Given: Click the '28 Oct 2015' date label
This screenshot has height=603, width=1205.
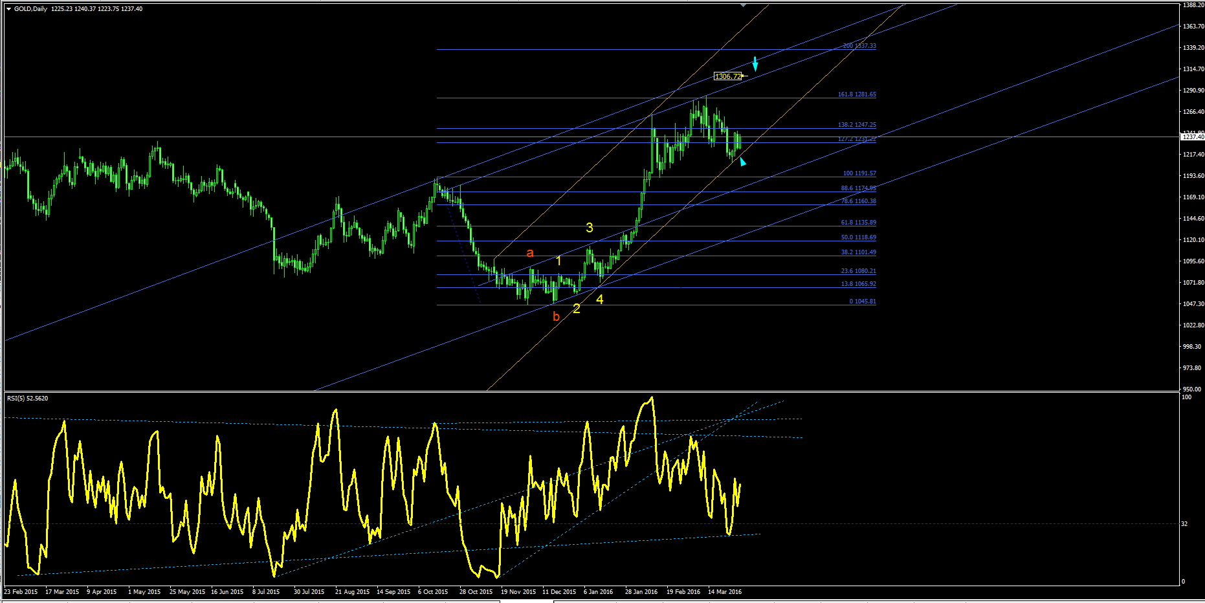Looking at the screenshot, I should (x=476, y=592).
